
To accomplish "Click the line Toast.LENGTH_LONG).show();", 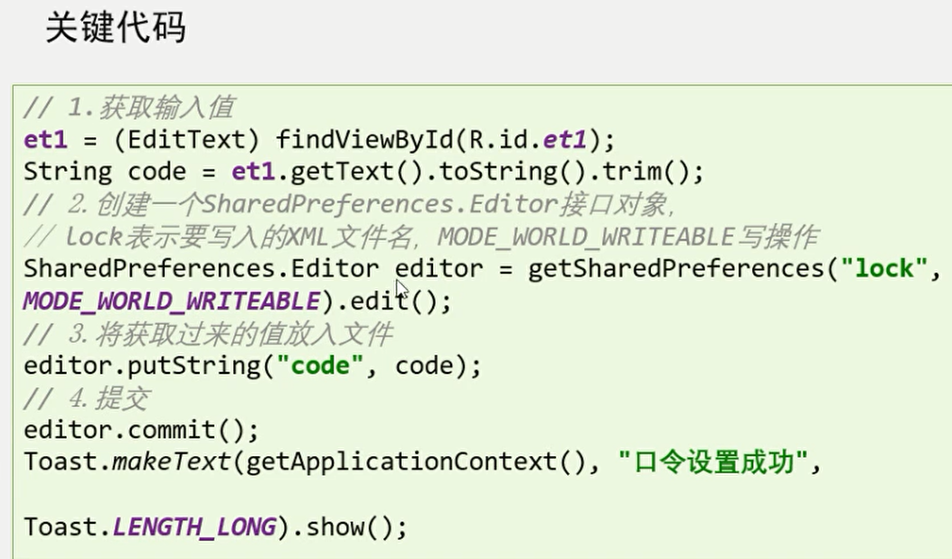I will point(215,526).
